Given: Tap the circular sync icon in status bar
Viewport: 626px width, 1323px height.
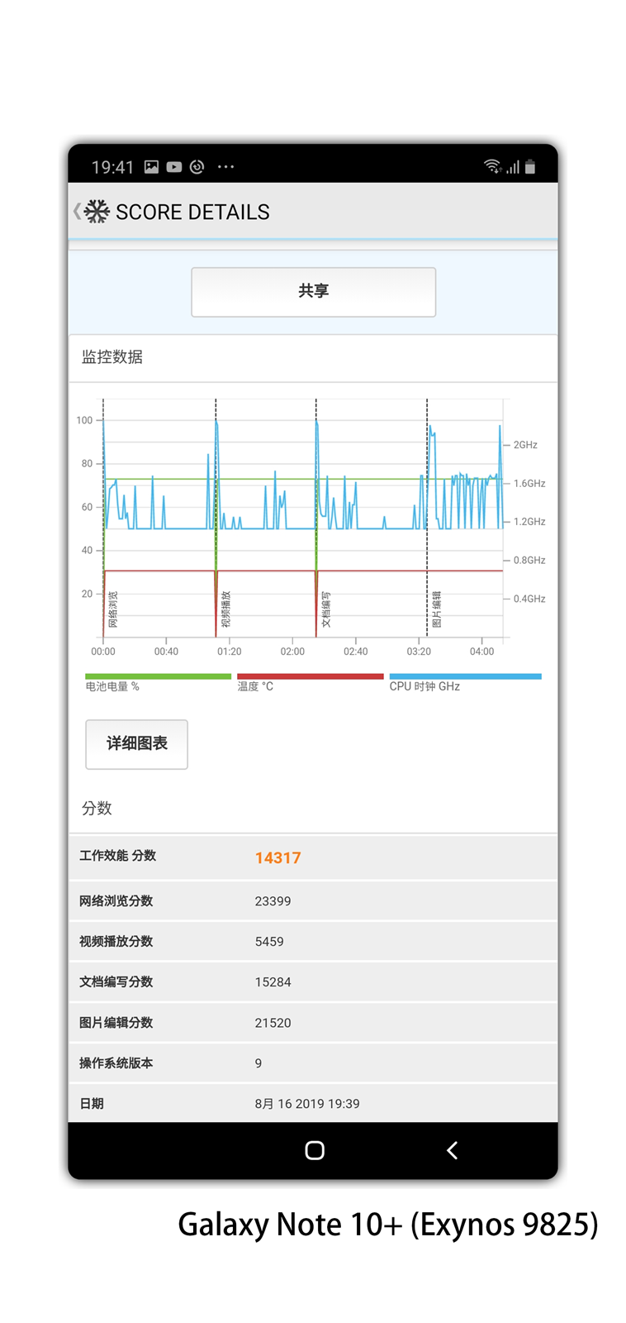Looking at the screenshot, I should pyautogui.click(x=197, y=167).
